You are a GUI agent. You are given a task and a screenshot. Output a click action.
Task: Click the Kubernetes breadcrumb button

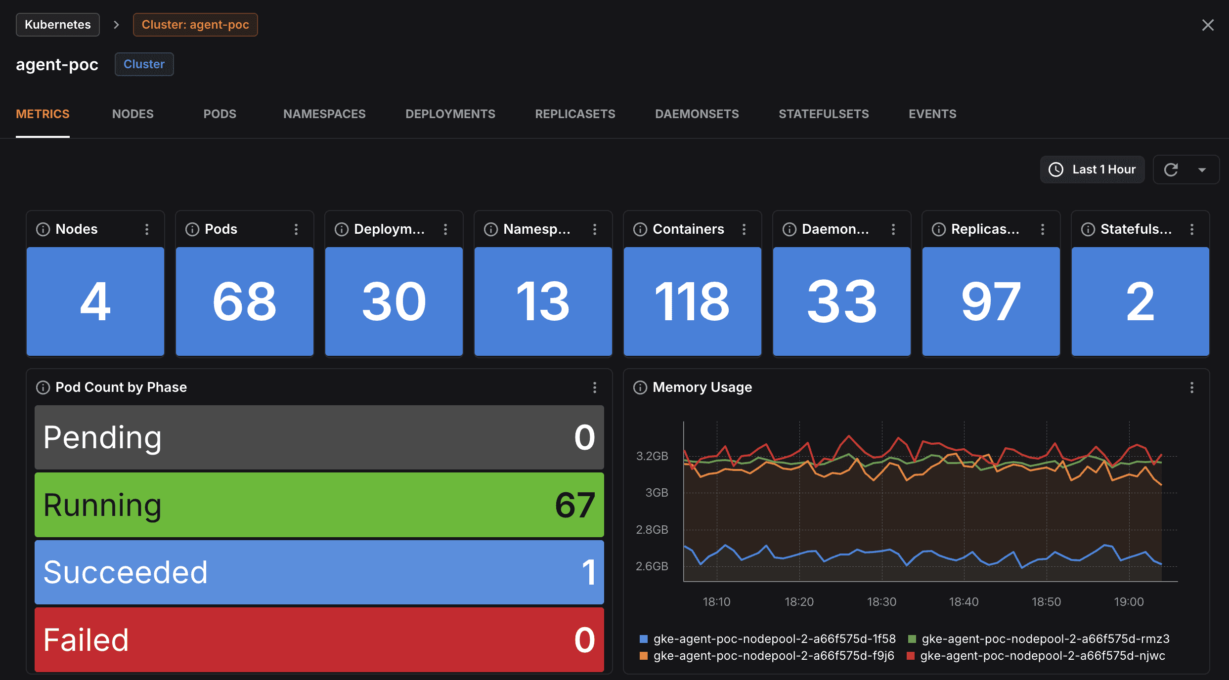(x=58, y=25)
